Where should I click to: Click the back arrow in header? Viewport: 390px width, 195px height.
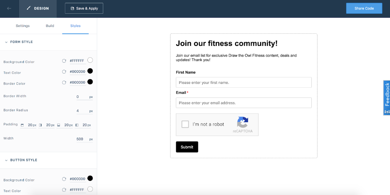[x=9, y=8]
